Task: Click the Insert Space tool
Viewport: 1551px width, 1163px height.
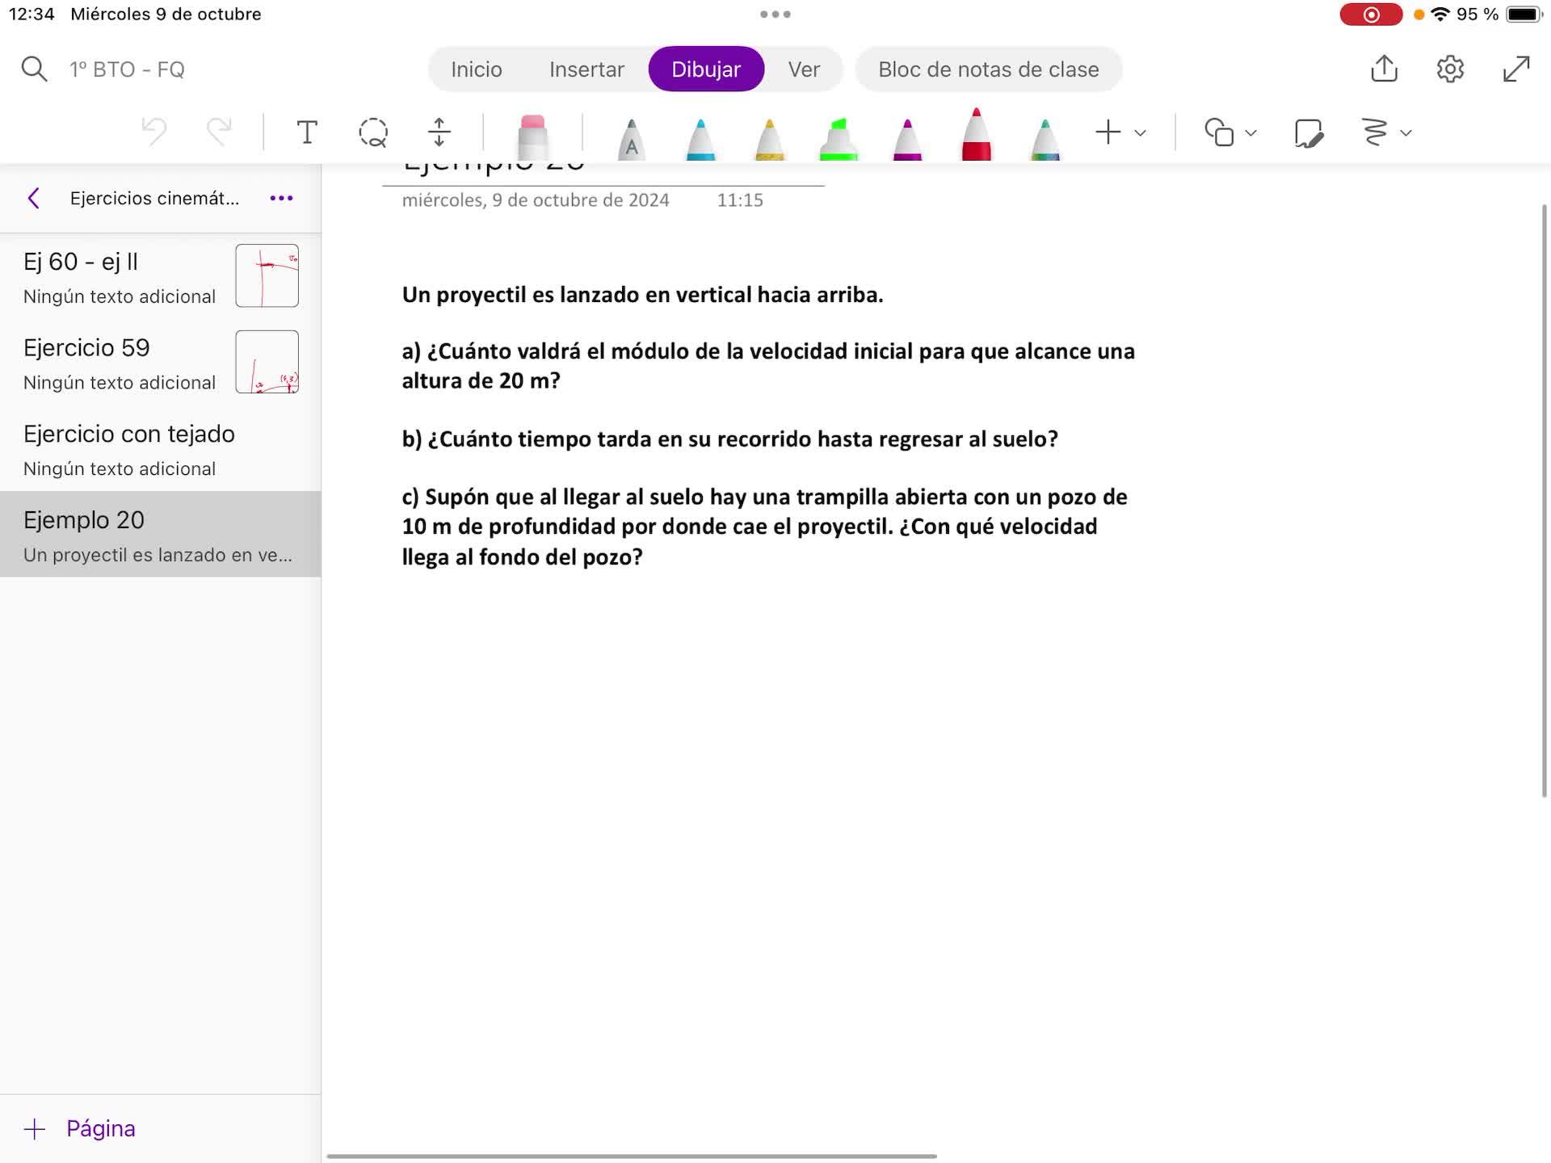Action: 439,132
